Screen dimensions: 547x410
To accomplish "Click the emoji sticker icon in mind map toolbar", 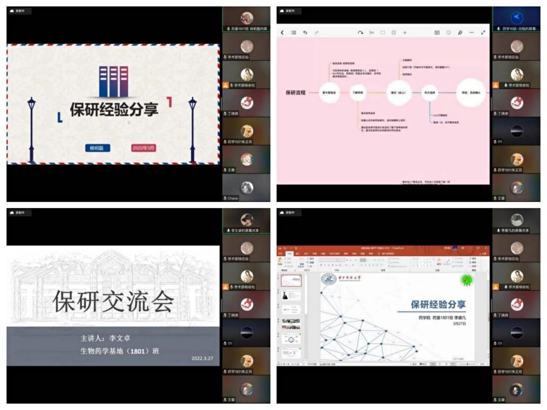I will pos(449,33).
